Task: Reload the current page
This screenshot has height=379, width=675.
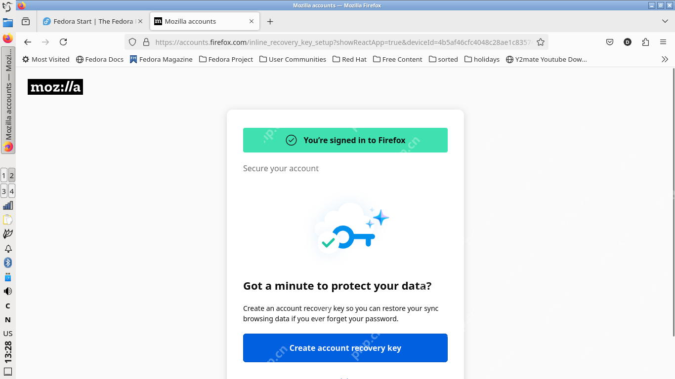Action: (63, 42)
